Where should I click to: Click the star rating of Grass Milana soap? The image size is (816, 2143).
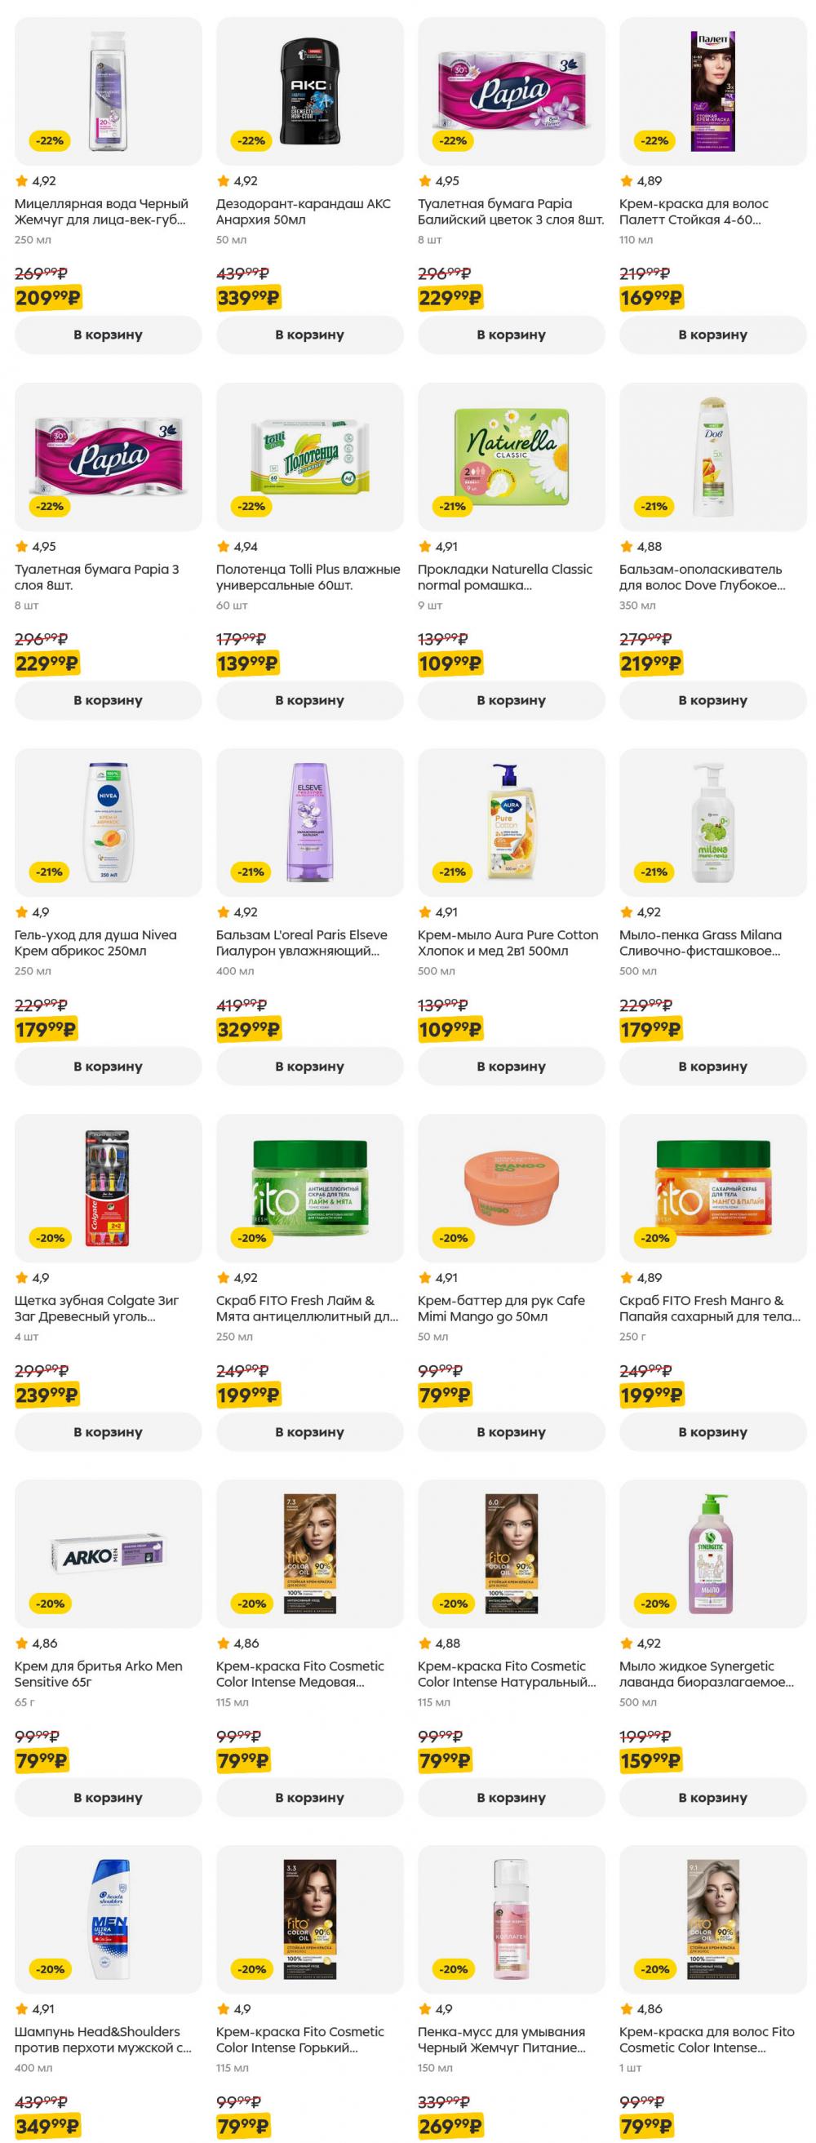(641, 912)
